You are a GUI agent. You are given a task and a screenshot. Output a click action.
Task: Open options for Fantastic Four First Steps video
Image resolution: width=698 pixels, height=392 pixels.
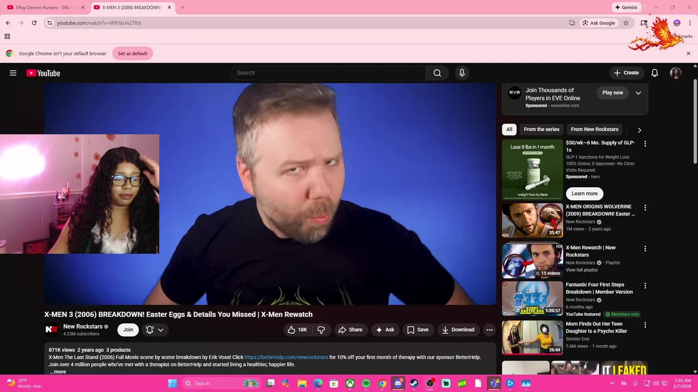point(645,286)
